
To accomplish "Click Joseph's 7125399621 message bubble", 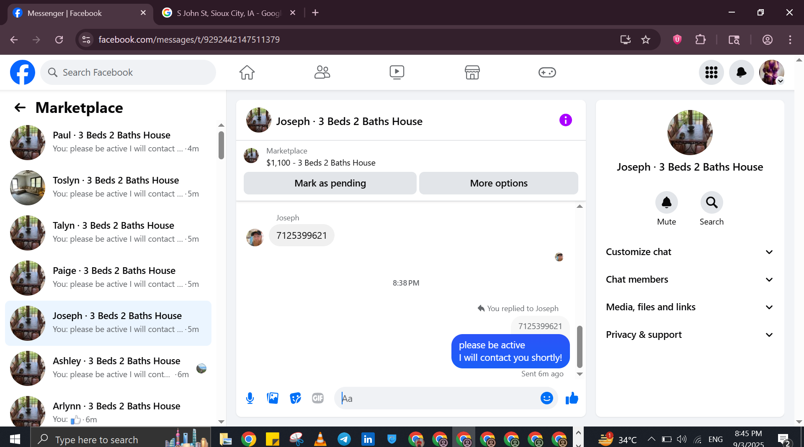I will 301,235.
